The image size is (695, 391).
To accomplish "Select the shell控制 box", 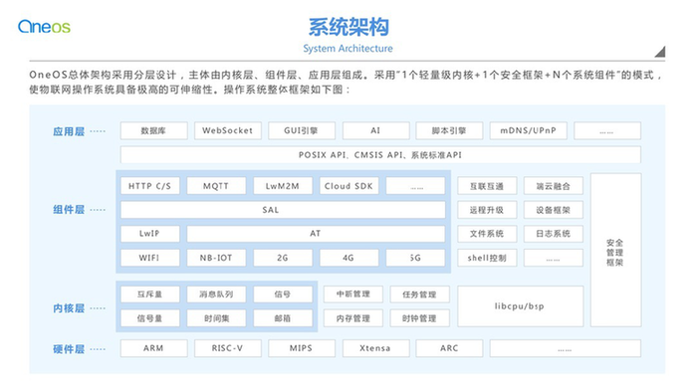I will tap(487, 258).
